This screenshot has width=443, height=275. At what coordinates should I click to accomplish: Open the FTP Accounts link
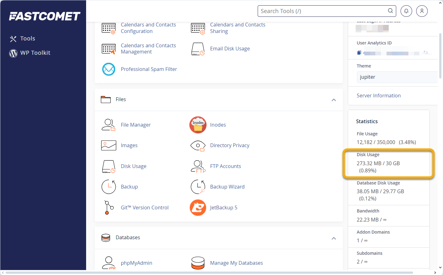(226, 166)
